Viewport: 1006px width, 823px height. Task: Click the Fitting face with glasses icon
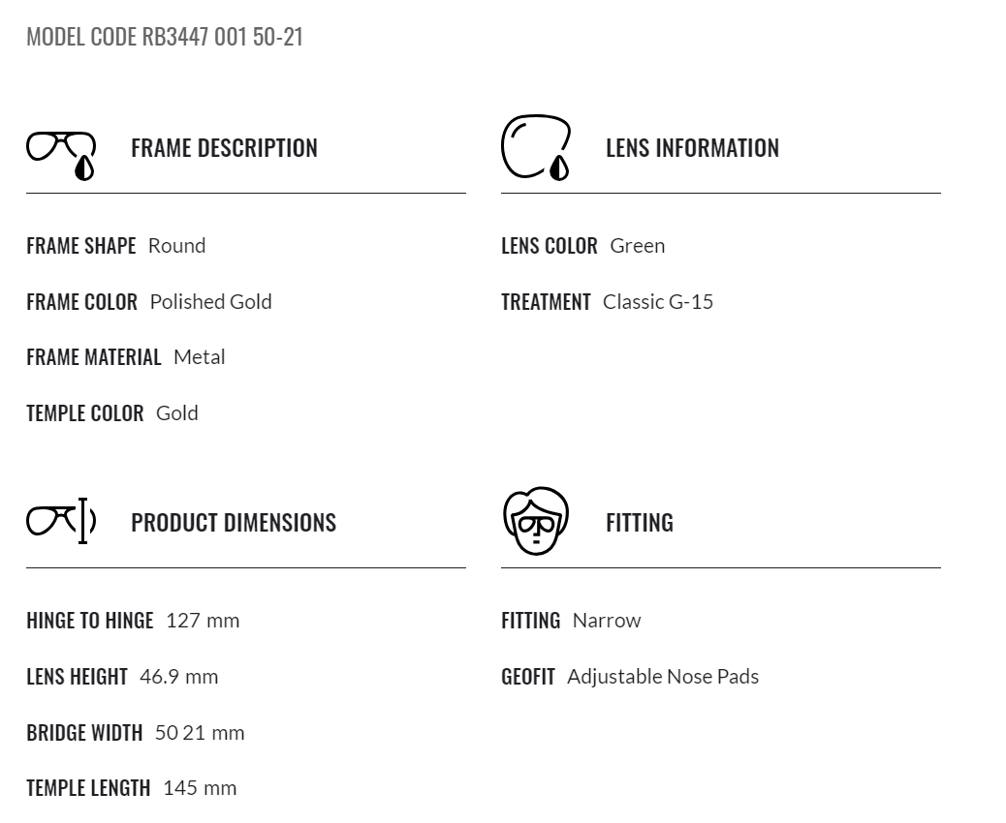[x=536, y=521]
